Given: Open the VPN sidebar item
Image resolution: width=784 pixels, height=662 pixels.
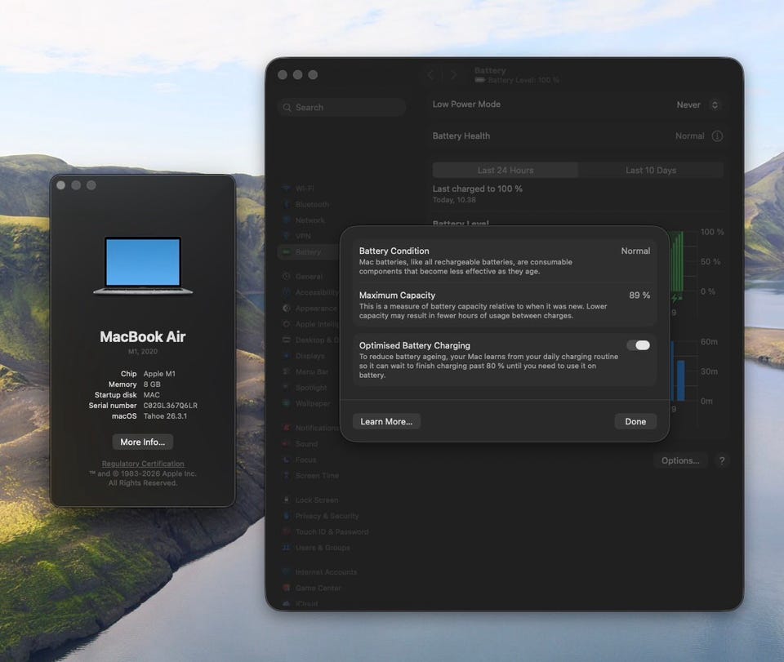Looking at the screenshot, I should [297, 236].
